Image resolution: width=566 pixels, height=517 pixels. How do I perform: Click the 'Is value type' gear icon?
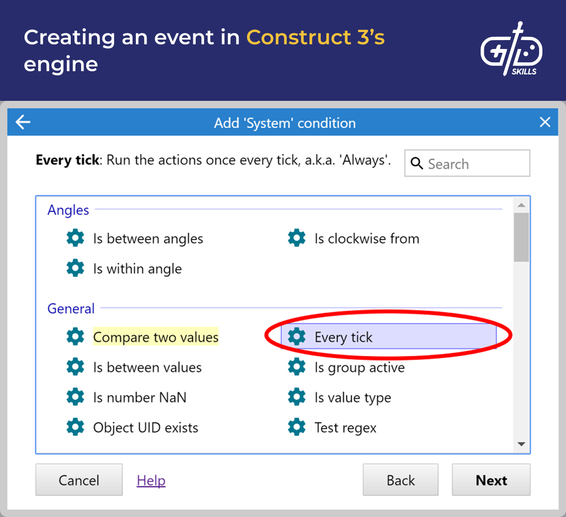297,397
